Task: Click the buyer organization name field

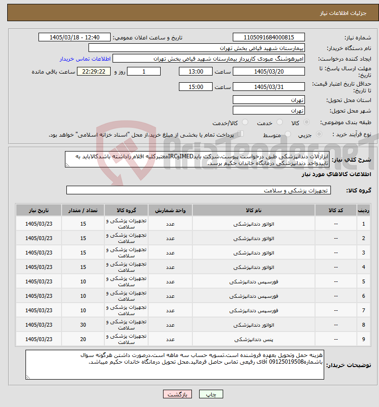Action: click(197, 48)
